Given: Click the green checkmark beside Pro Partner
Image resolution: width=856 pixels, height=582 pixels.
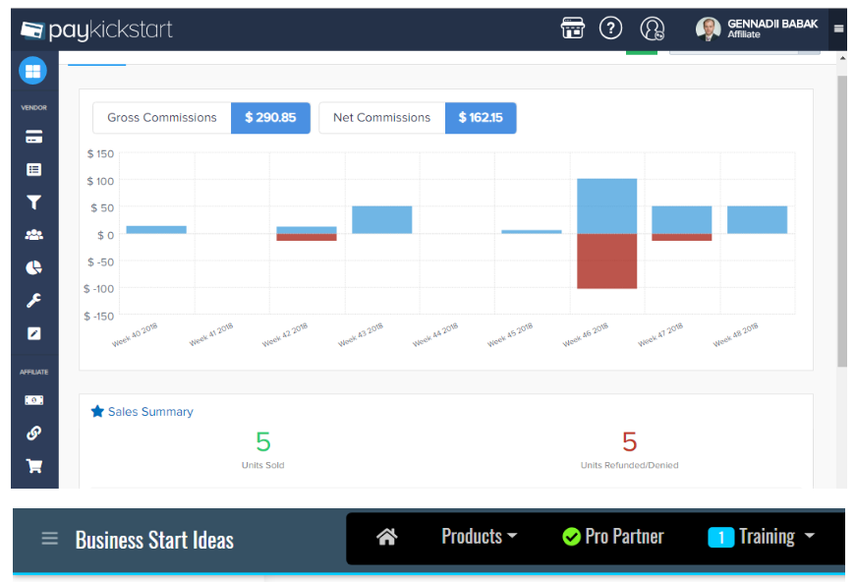Looking at the screenshot, I should tap(571, 537).
